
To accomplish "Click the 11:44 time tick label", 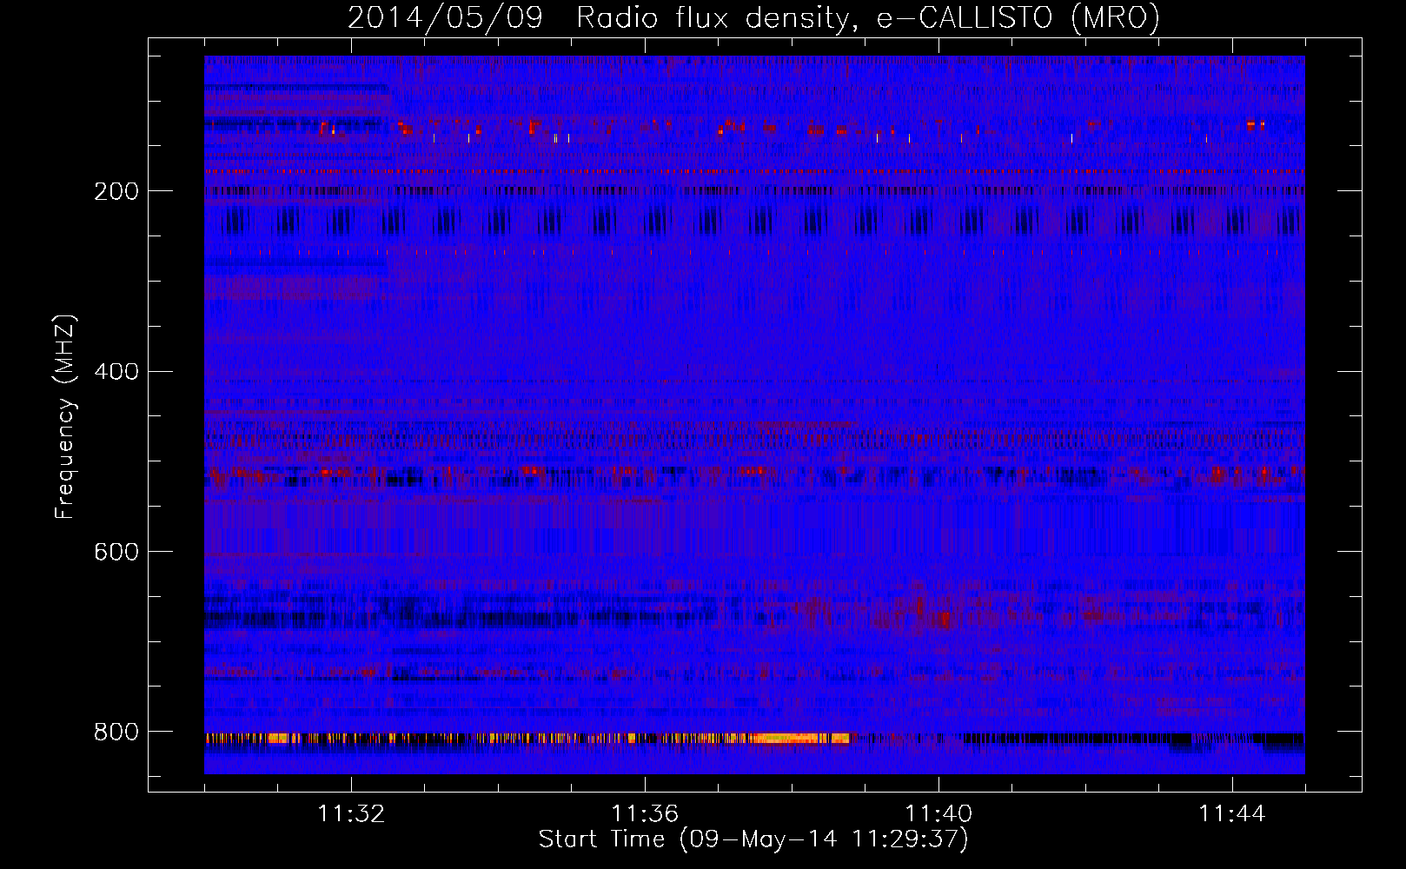I will pyautogui.click(x=1232, y=814).
